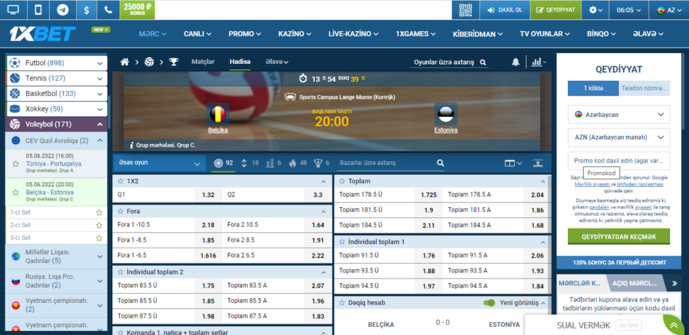Favorite the Belçika - Estoniya match star
689x335 pixels.
pyautogui.click(x=16, y=192)
